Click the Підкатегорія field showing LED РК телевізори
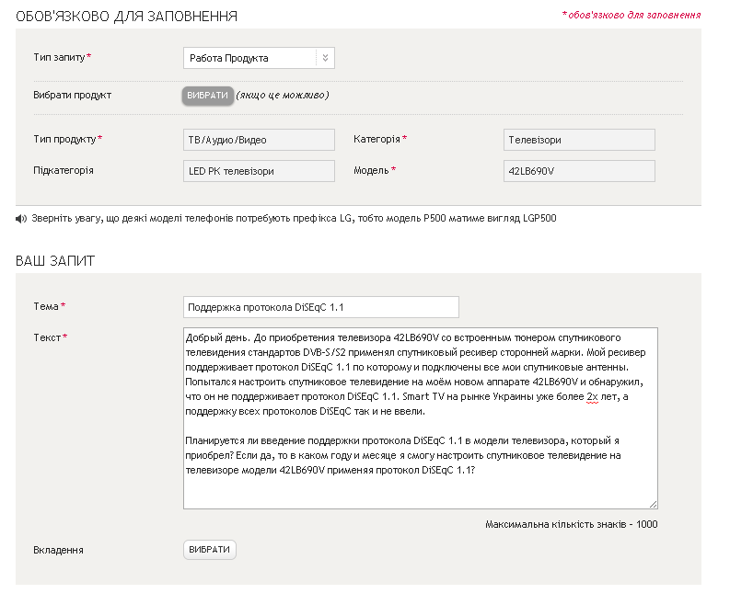 click(x=259, y=171)
